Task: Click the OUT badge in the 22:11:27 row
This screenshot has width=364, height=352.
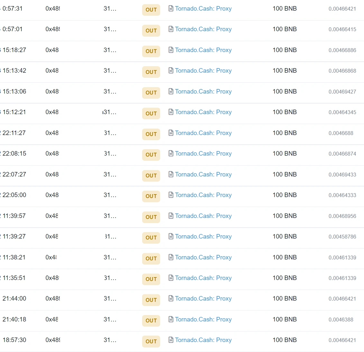Action: point(151,134)
